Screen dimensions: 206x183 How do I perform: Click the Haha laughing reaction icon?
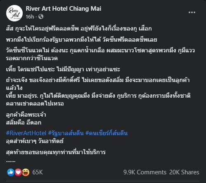(26, 172)
